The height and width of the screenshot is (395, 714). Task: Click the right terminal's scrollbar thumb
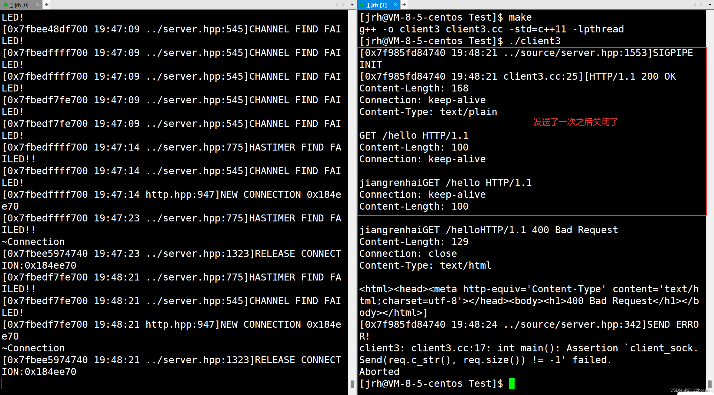coord(710,384)
